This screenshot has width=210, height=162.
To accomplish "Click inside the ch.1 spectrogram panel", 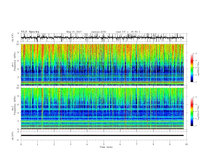I will [x=102, y=65].
